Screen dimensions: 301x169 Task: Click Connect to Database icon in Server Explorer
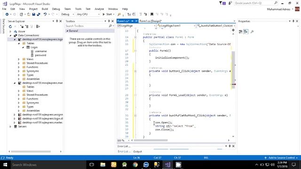click(22, 27)
